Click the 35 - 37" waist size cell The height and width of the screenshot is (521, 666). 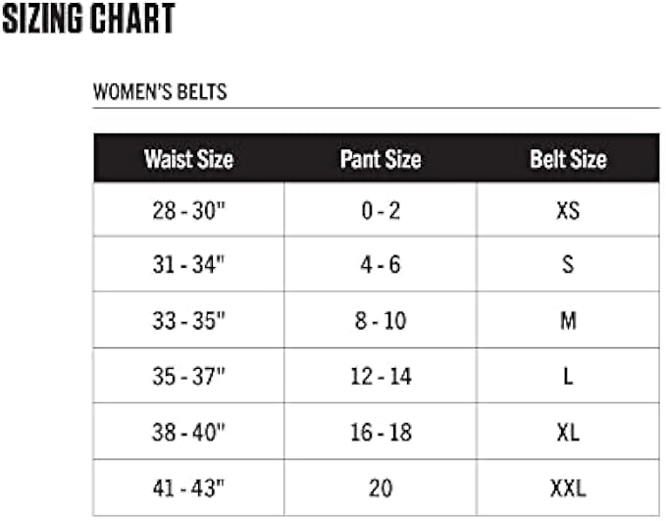click(x=188, y=376)
